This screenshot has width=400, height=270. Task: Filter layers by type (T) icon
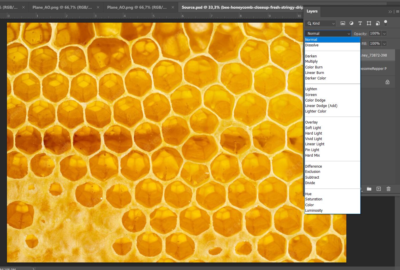(360, 23)
